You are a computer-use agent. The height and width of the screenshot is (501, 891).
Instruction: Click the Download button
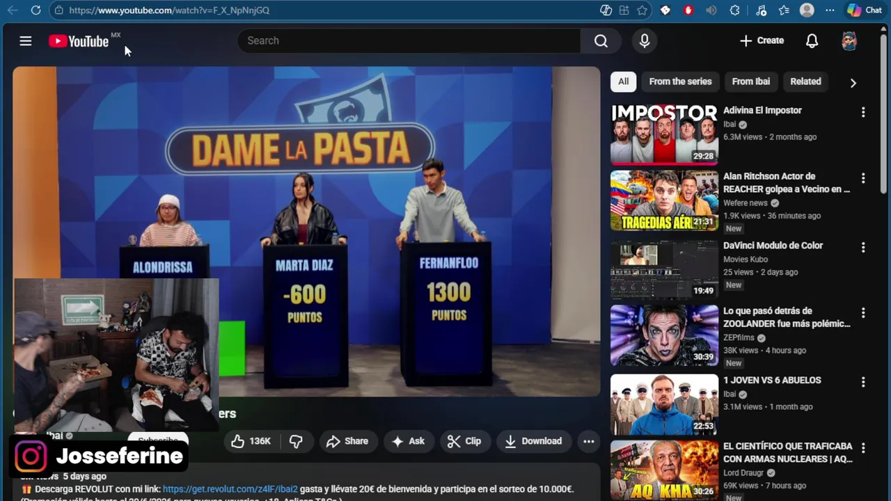[x=533, y=441]
